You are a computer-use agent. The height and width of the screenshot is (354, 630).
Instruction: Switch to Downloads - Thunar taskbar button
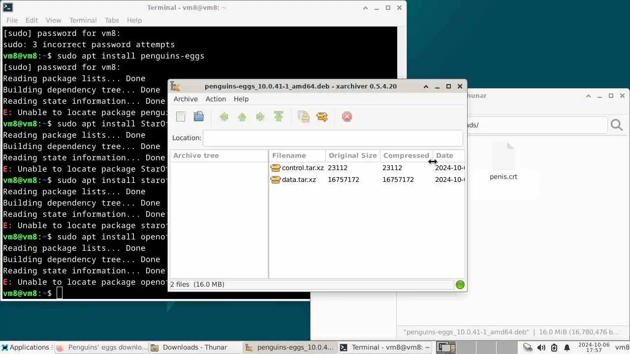(195, 347)
